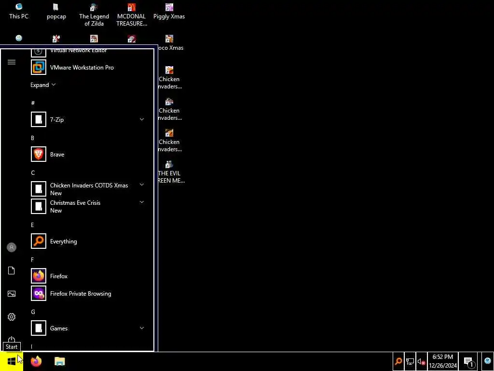Click the clock showing 6:52 PM

pyautogui.click(x=443, y=361)
